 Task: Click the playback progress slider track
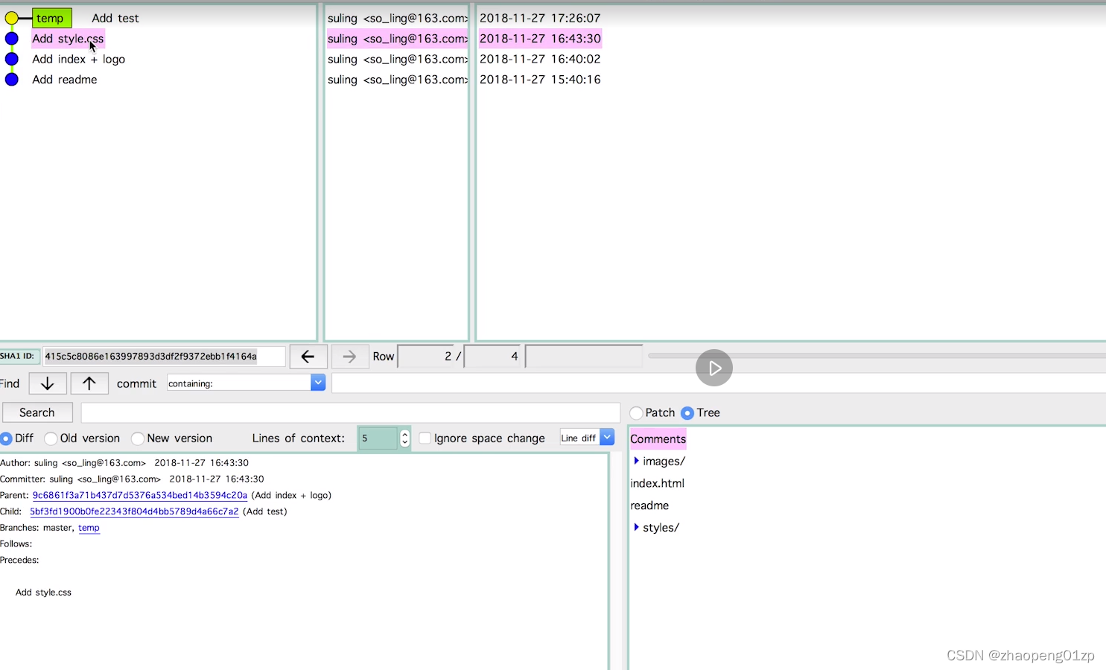click(877, 356)
